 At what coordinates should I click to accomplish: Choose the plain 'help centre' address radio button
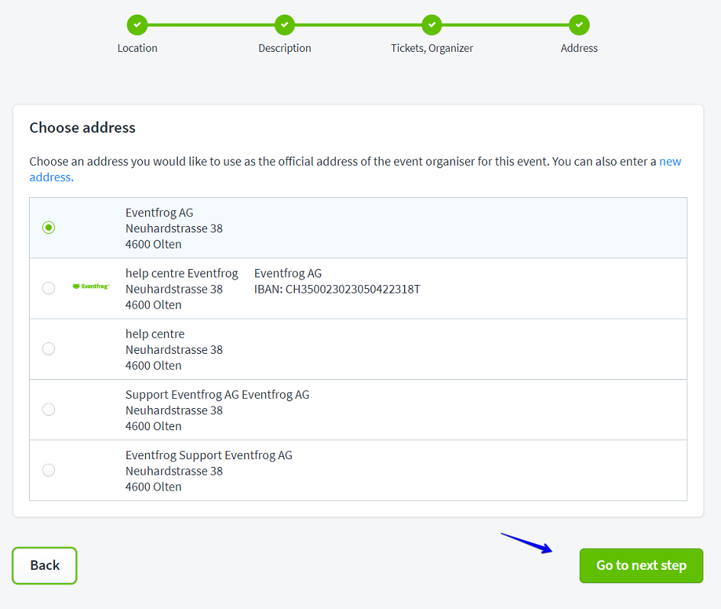click(49, 348)
